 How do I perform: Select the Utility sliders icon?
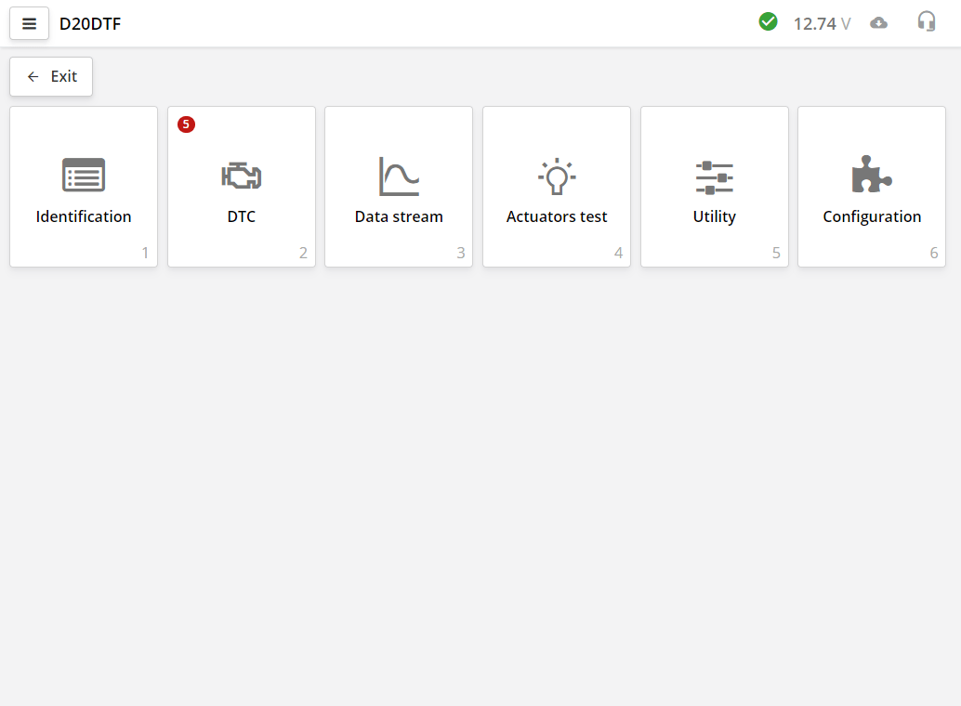(714, 175)
